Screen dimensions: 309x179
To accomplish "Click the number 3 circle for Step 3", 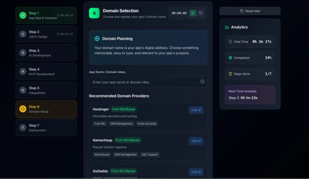I will [23, 53].
